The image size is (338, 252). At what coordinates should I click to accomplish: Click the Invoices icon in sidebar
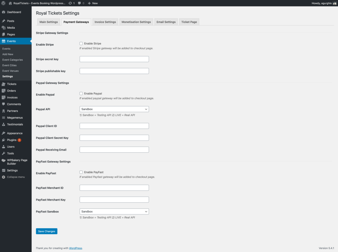coord(3,97)
